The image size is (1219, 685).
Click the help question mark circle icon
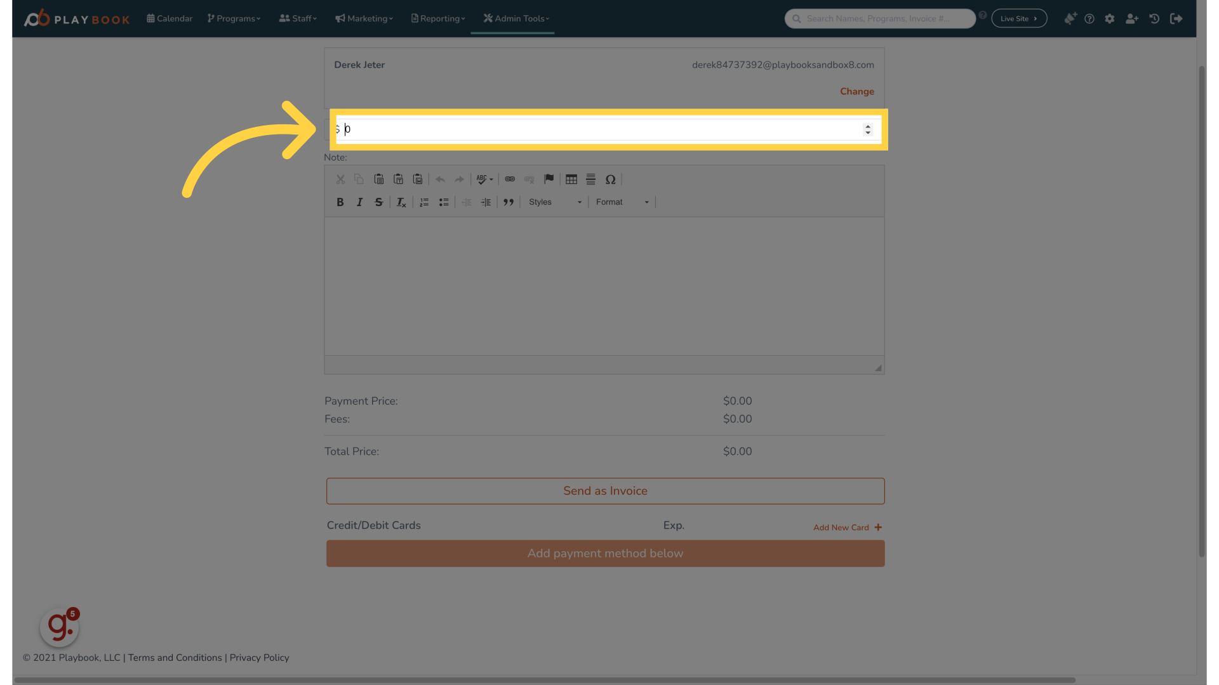point(1089,18)
